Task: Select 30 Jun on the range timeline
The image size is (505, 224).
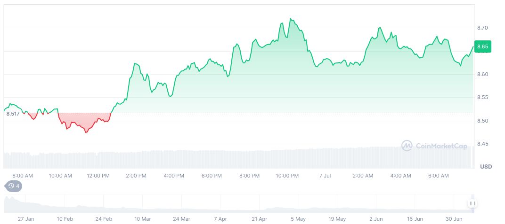Action: click(454, 219)
